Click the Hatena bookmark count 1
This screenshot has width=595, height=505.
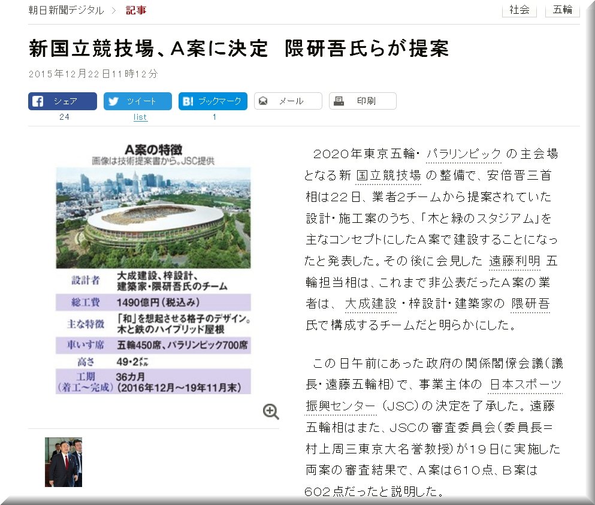(215, 117)
